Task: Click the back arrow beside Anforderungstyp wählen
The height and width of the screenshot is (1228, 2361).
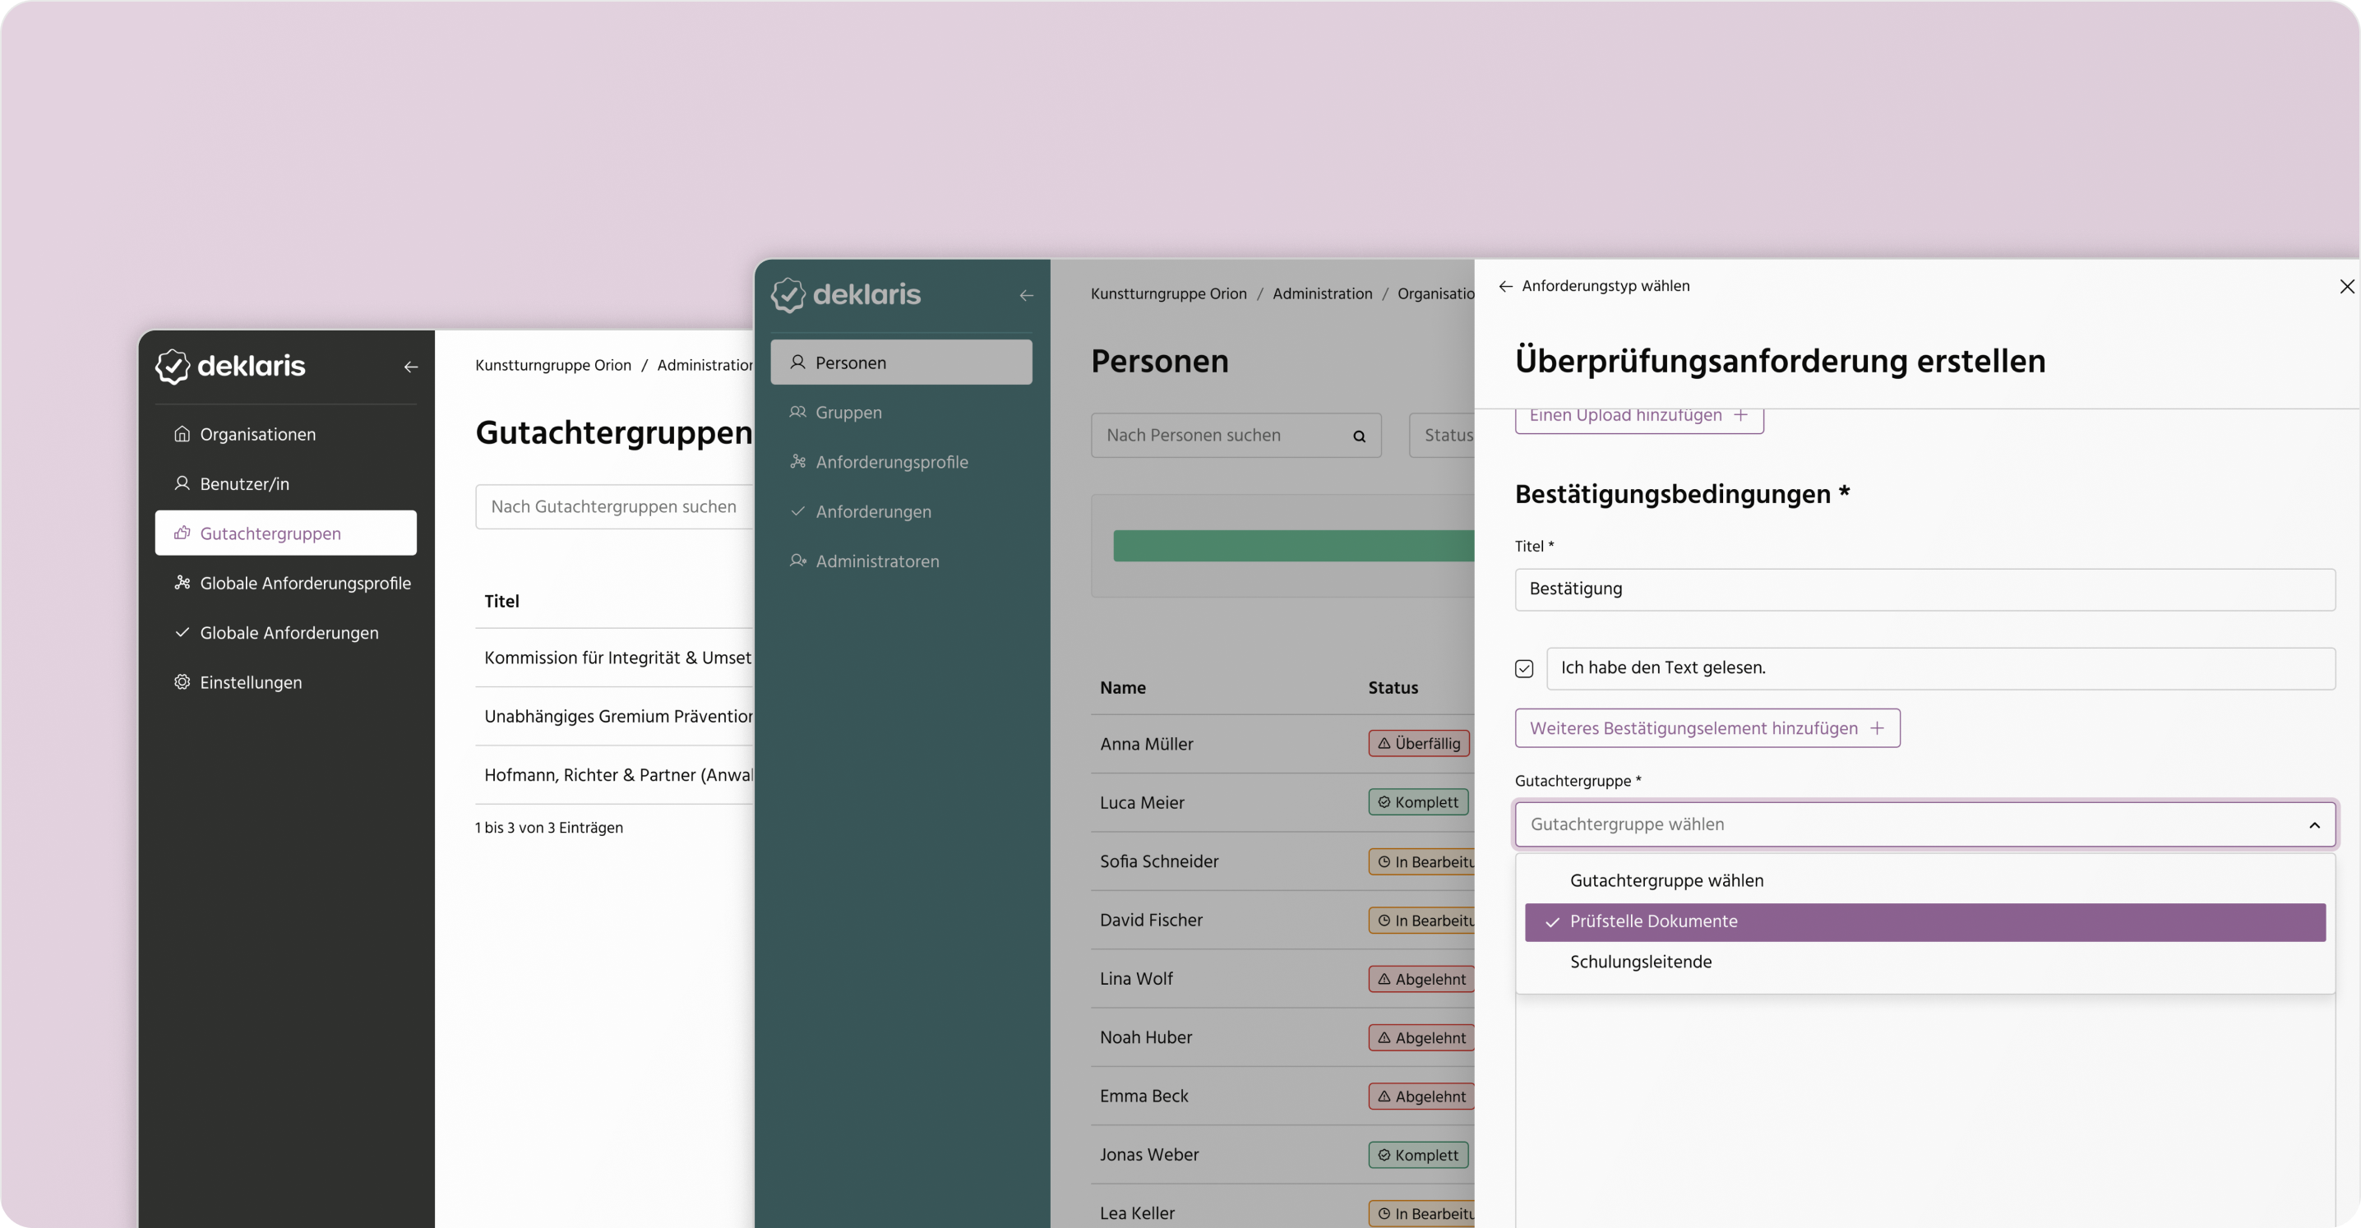Action: point(1505,287)
